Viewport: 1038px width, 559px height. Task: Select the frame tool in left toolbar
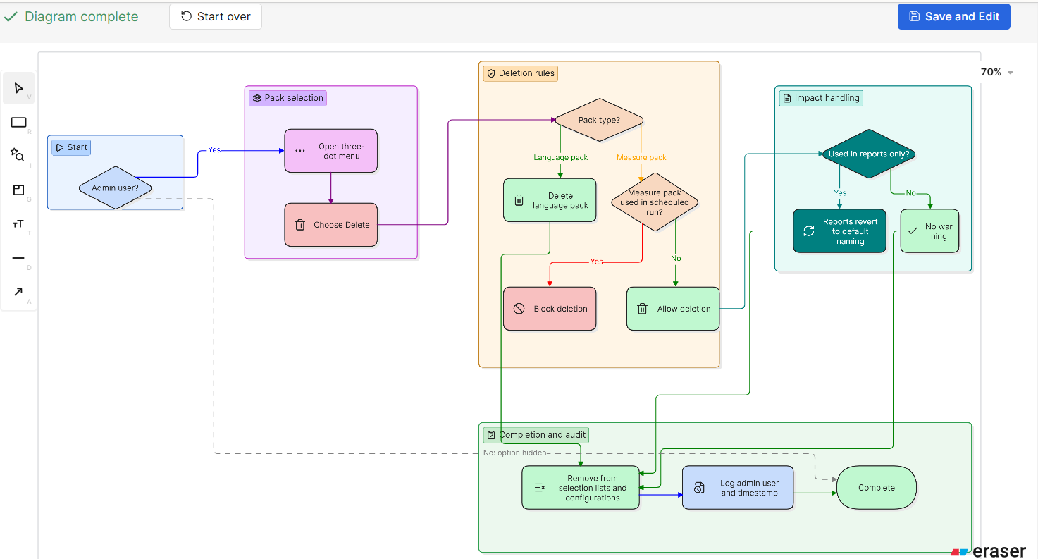[18, 190]
